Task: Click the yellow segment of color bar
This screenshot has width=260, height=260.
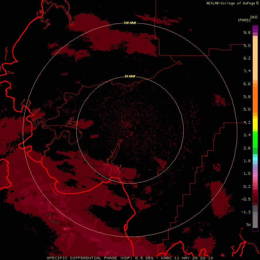Action: pyautogui.click(x=255, y=124)
